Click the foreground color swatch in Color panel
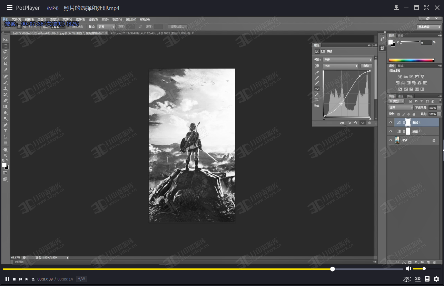 pos(391,42)
